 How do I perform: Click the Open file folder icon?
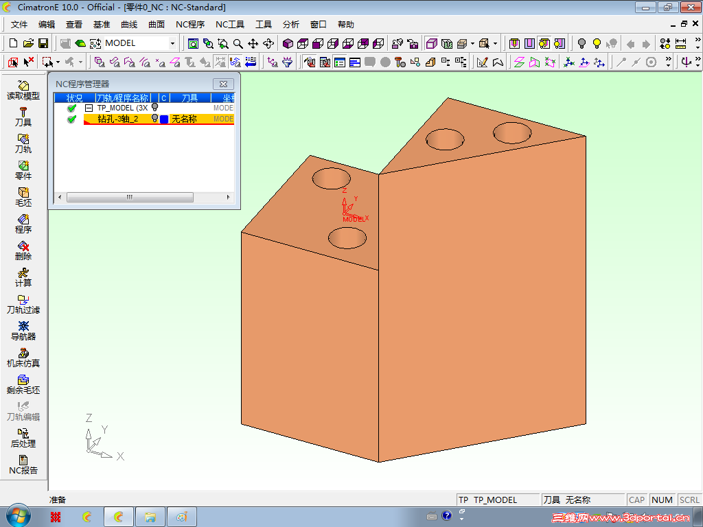[28, 43]
